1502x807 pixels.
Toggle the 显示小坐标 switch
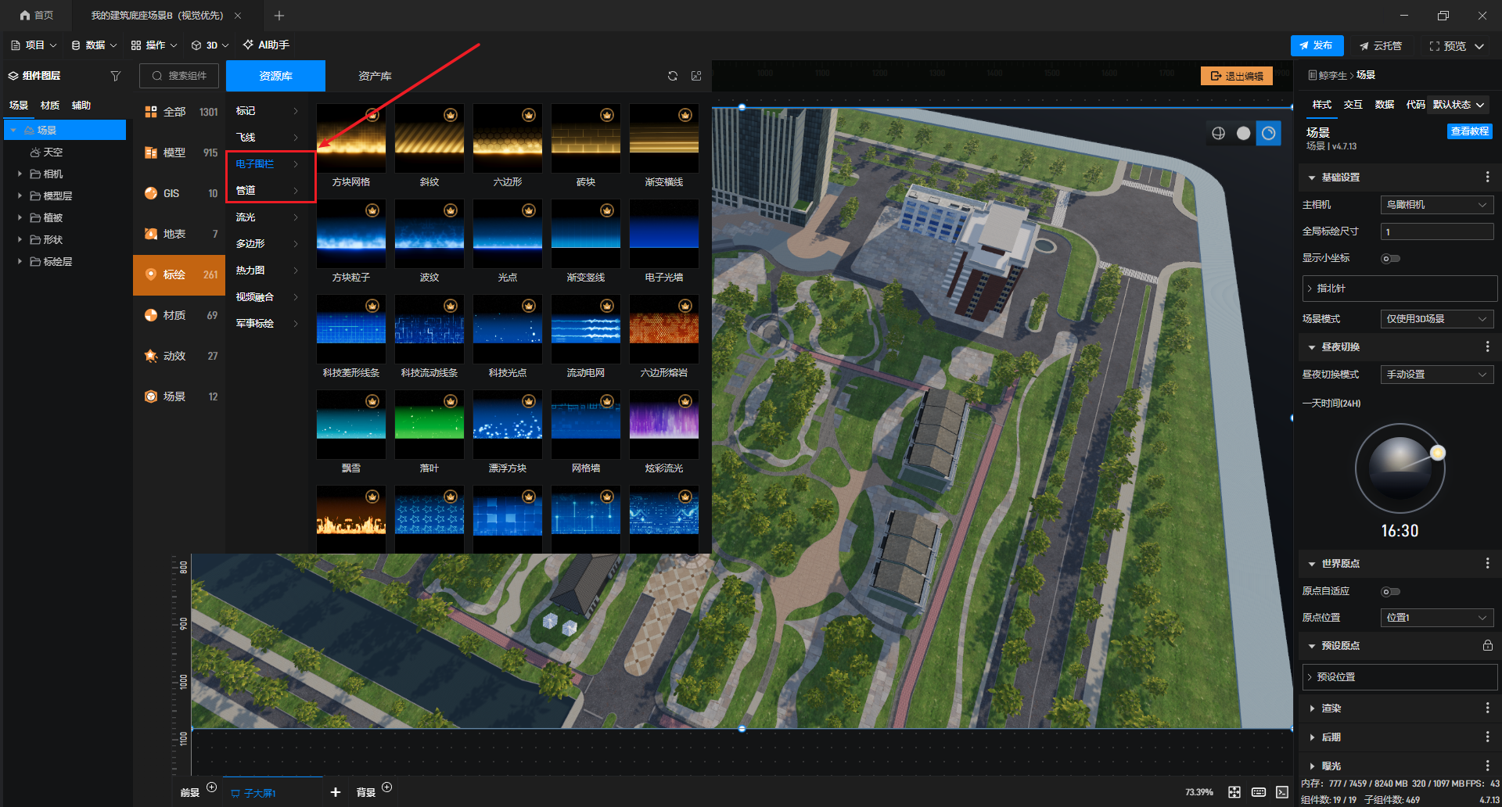click(1390, 258)
